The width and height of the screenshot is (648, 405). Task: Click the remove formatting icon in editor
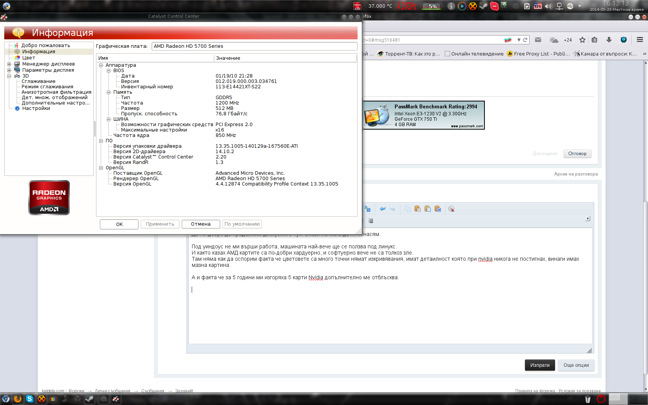[x=451, y=209]
